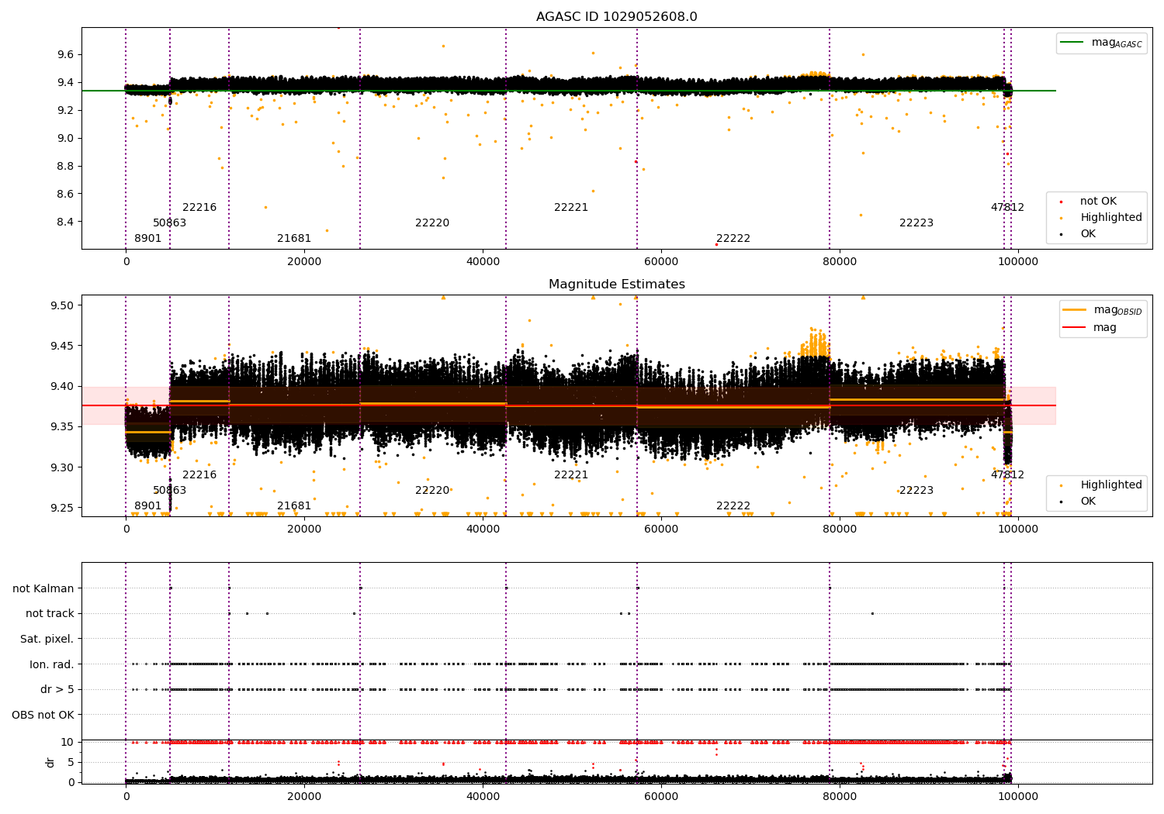Click the 60000 x-axis tick under bottom plot
Image resolution: width=1164 pixels, height=814 pixels.
click(661, 797)
